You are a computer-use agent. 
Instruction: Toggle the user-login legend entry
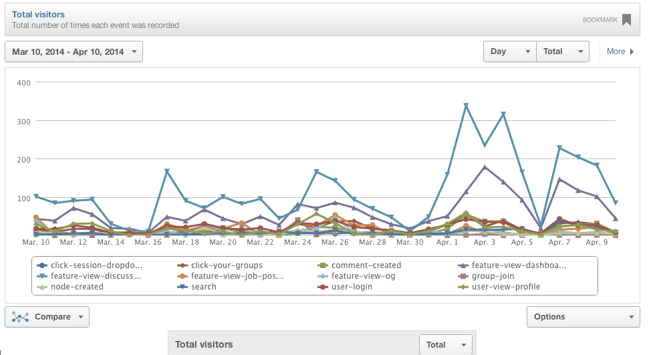pos(352,286)
